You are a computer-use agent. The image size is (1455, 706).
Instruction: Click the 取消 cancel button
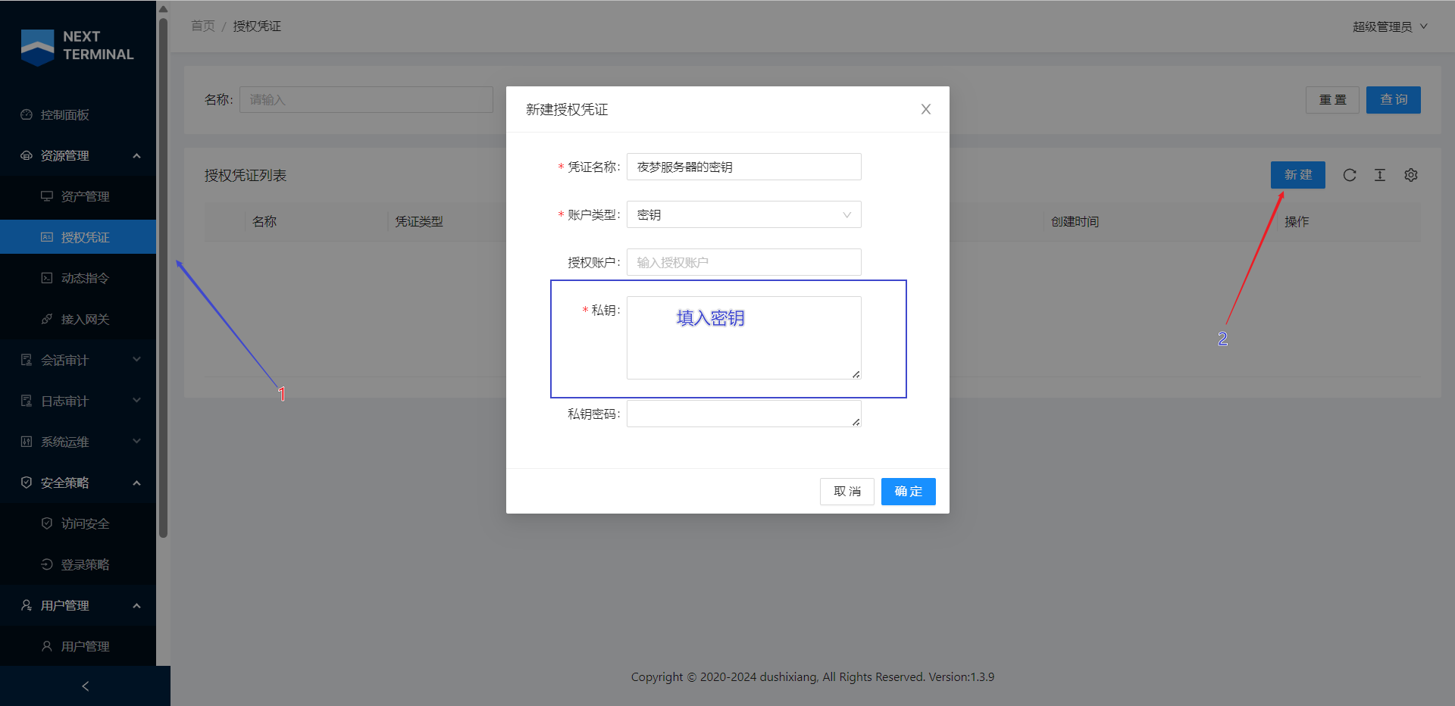click(x=846, y=491)
